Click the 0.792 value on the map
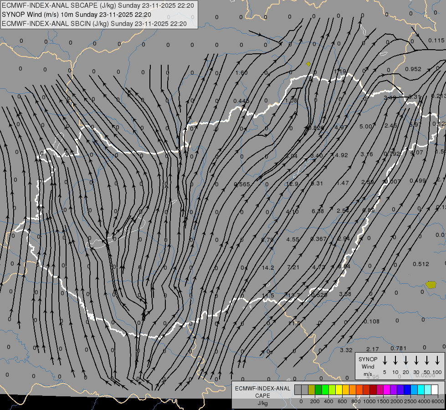 click(392, 154)
